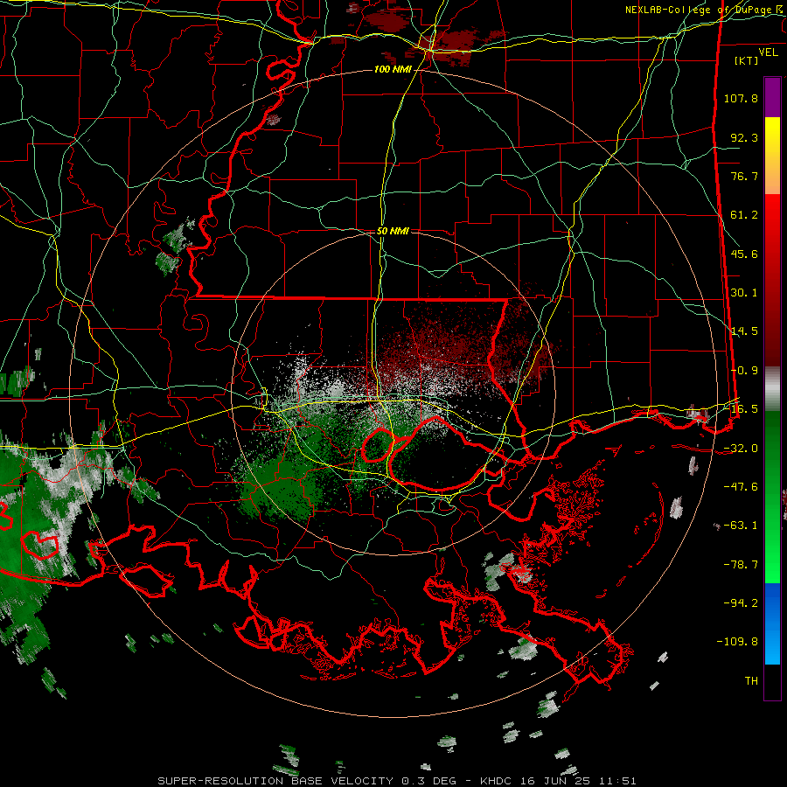Screen dimensions: 787x787
Task: Click the -94.2 legend value
Action: point(741,602)
